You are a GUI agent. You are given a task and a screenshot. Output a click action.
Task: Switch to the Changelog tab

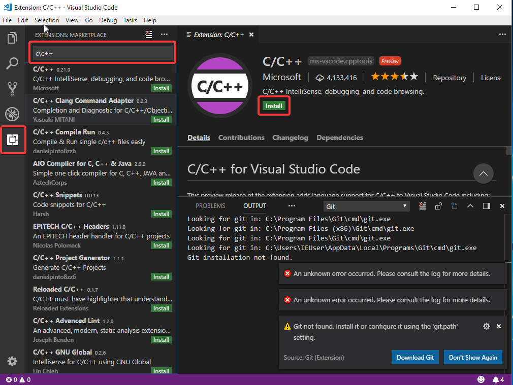pos(290,137)
